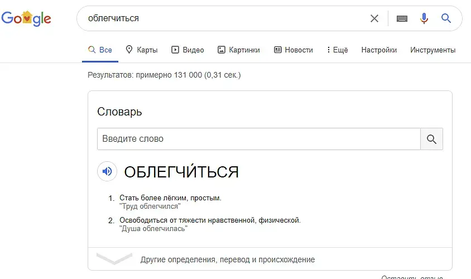Switch to the Карты tab
This screenshot has width=471, height=279.
point(142,50)
